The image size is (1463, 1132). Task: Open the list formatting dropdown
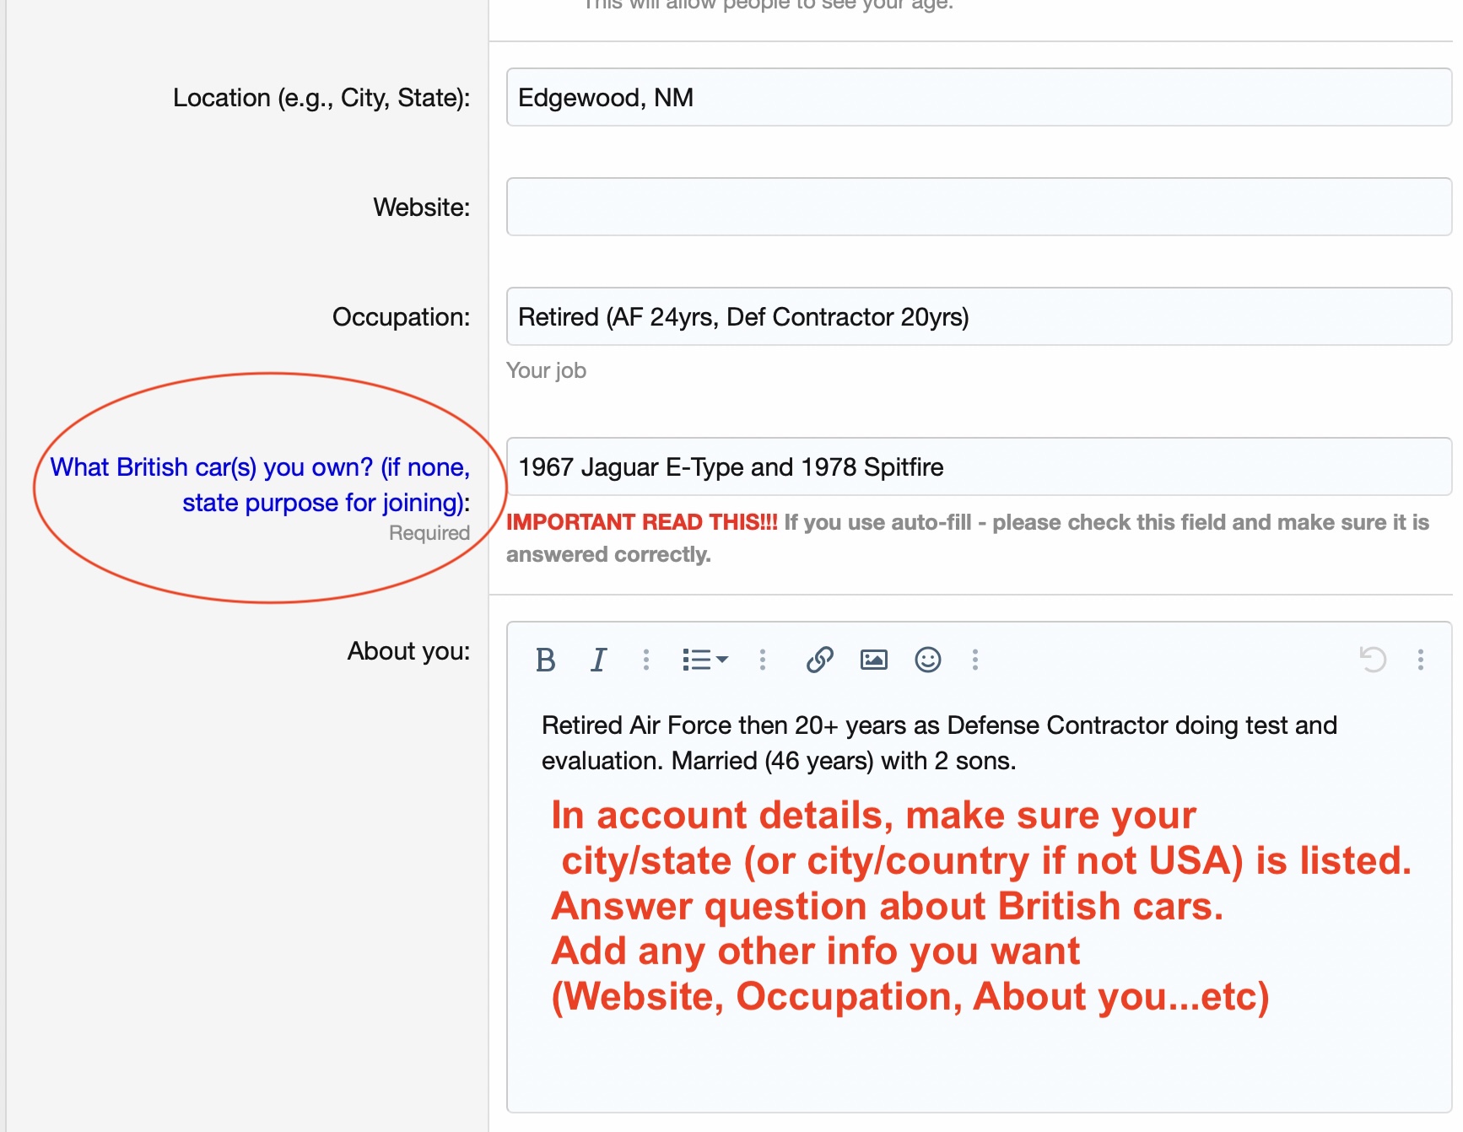[705, 660]
